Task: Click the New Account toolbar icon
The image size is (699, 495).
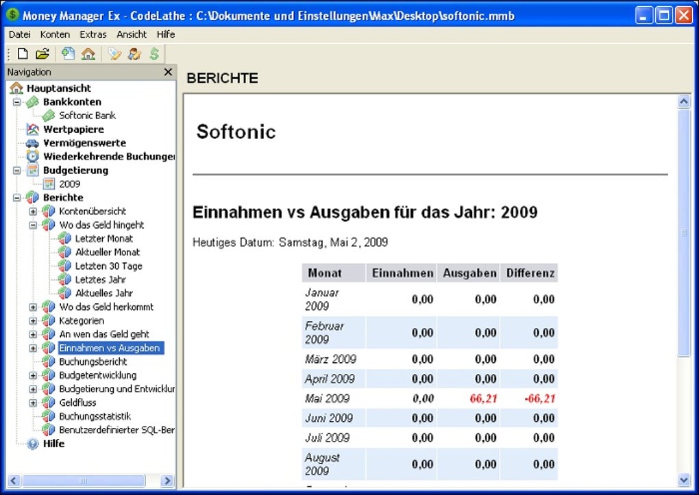Action: point(69,54)
